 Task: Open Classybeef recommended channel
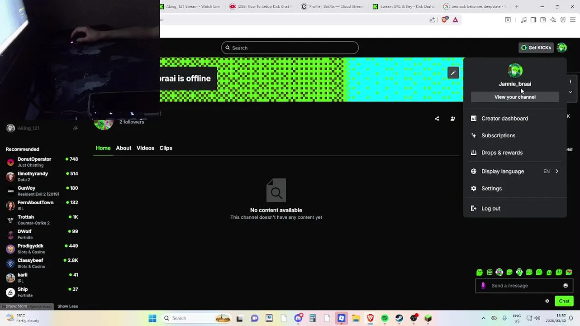tap(42, 264)
